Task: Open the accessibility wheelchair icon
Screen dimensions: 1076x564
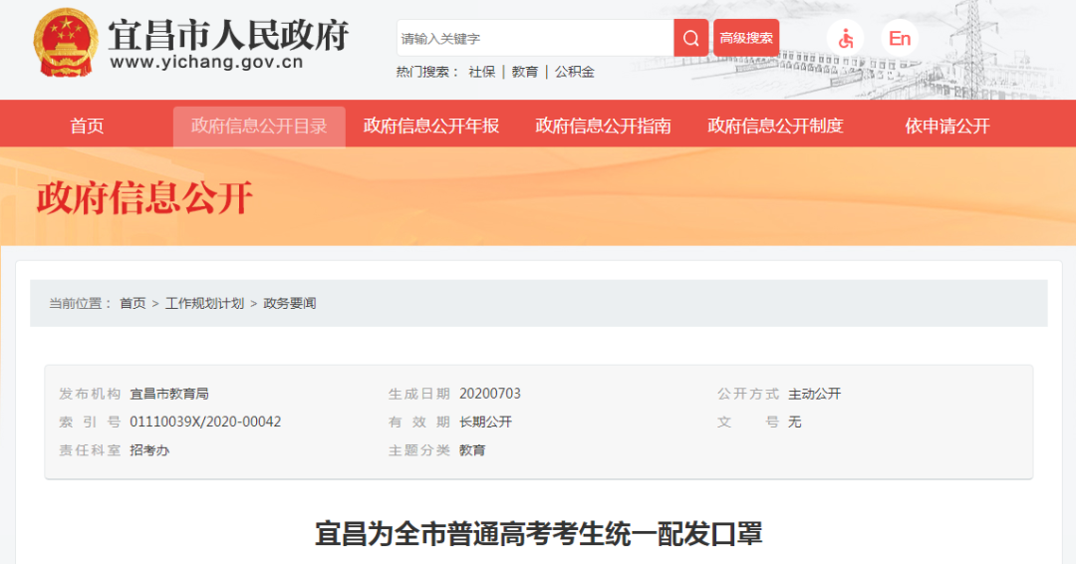Action: [x=846, y=39]
